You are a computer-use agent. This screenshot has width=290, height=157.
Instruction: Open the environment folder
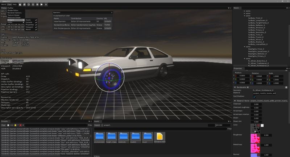(x=99, y=137)
